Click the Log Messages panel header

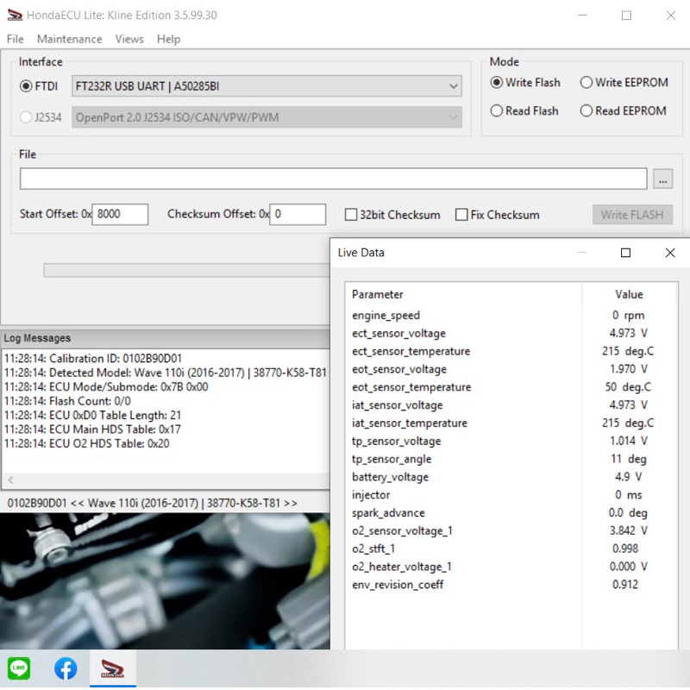[x=165, y=338]
